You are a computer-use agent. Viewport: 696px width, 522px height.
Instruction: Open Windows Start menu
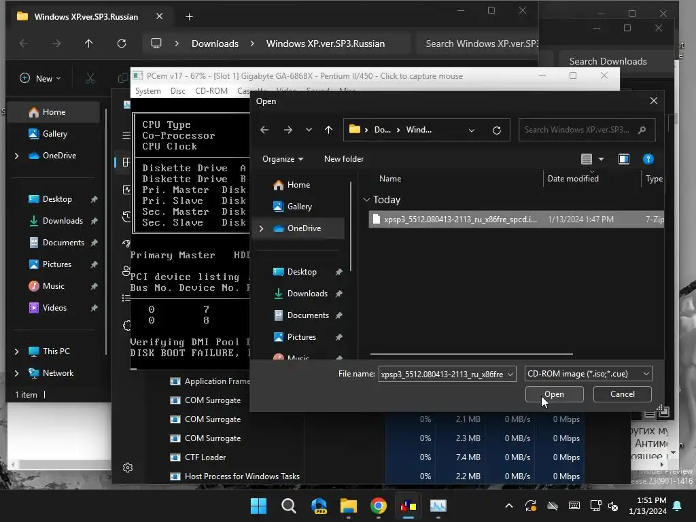(x=259, y=506)
